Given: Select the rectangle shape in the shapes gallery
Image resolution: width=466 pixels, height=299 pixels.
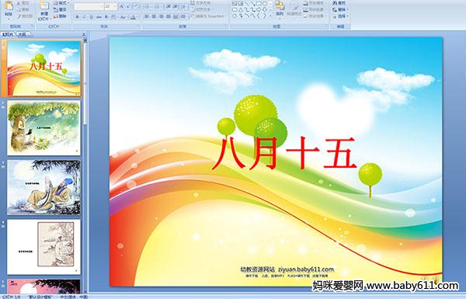Looking at the screenshot, I should 259,4.
